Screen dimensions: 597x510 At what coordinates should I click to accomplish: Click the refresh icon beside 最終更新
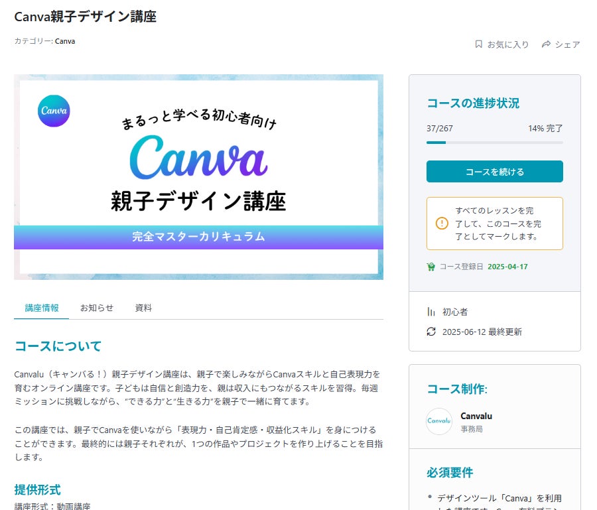click(x=431, y=332)
